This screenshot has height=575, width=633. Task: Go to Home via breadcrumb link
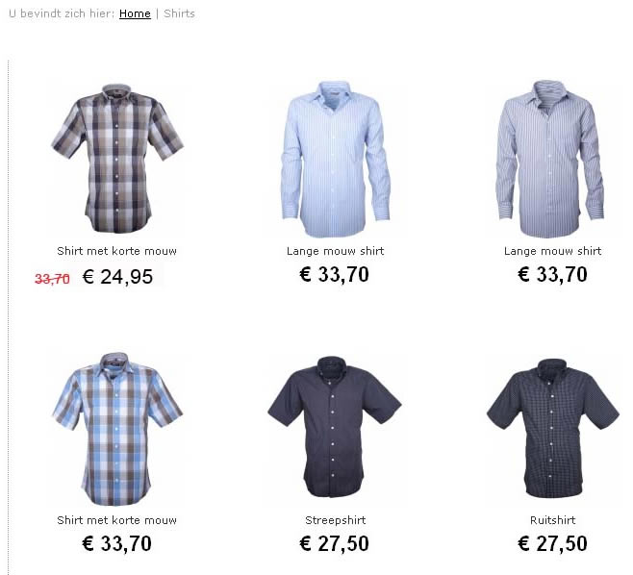click(x=135, y=13)
